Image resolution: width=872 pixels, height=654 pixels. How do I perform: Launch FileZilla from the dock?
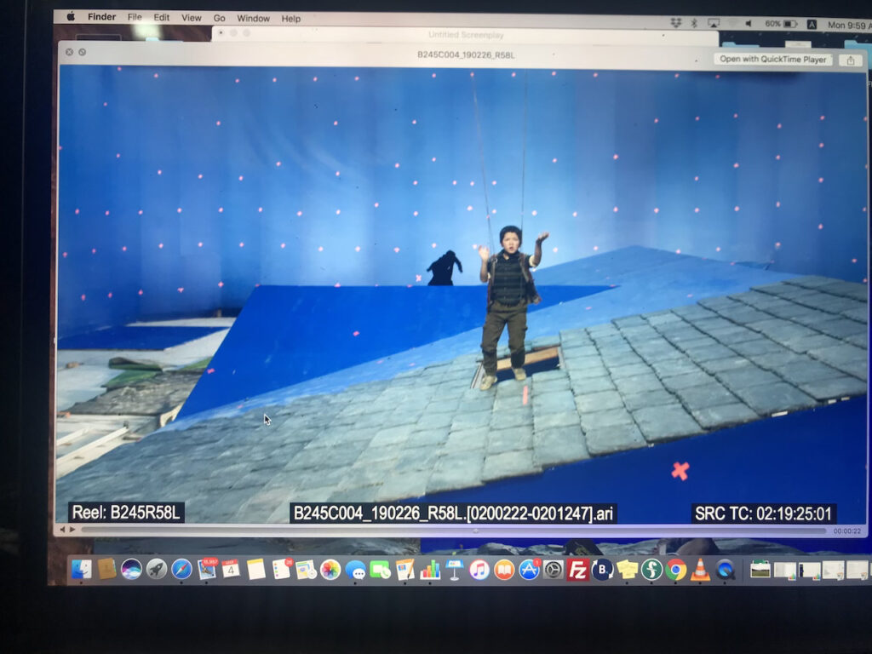[x=577, y=570]
